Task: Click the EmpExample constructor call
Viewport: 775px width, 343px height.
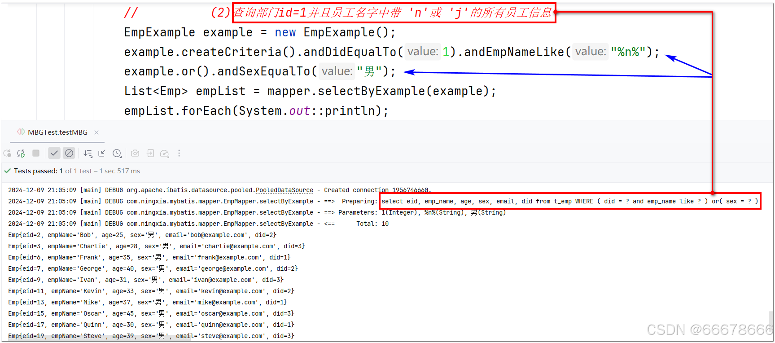Action: 350,32
